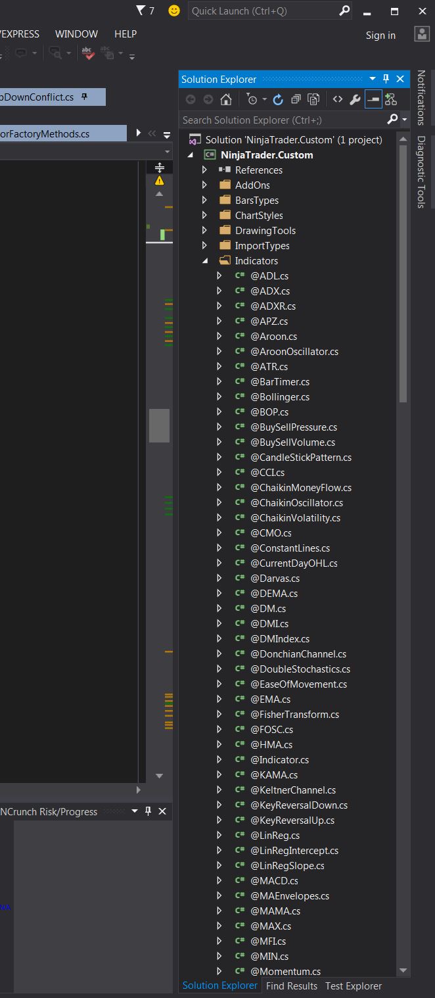Screen dimensions: 435x998
Task: Open the HELP menu
Action: point(126,34)
